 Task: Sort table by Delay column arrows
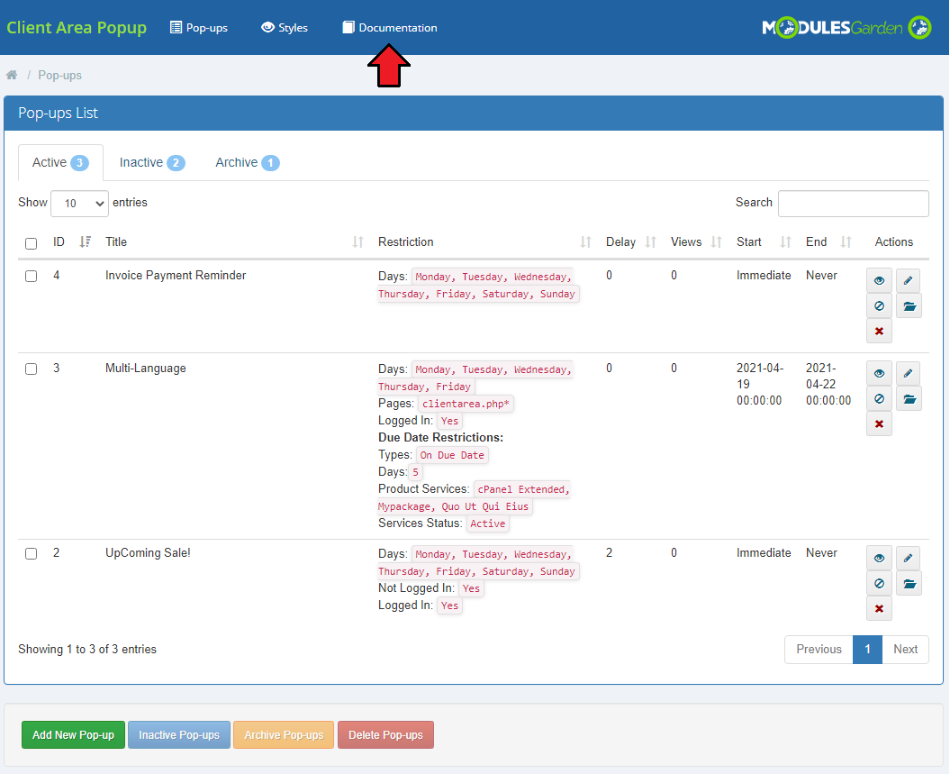pyautogui.click(x=651, y=242)
